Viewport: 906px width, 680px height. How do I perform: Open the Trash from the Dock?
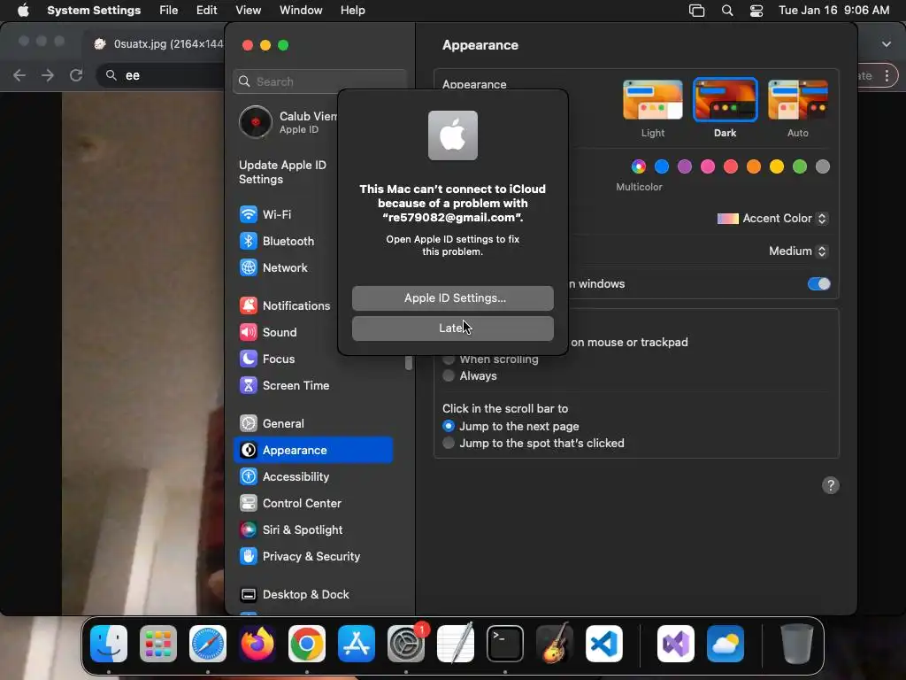click(797, 644)
